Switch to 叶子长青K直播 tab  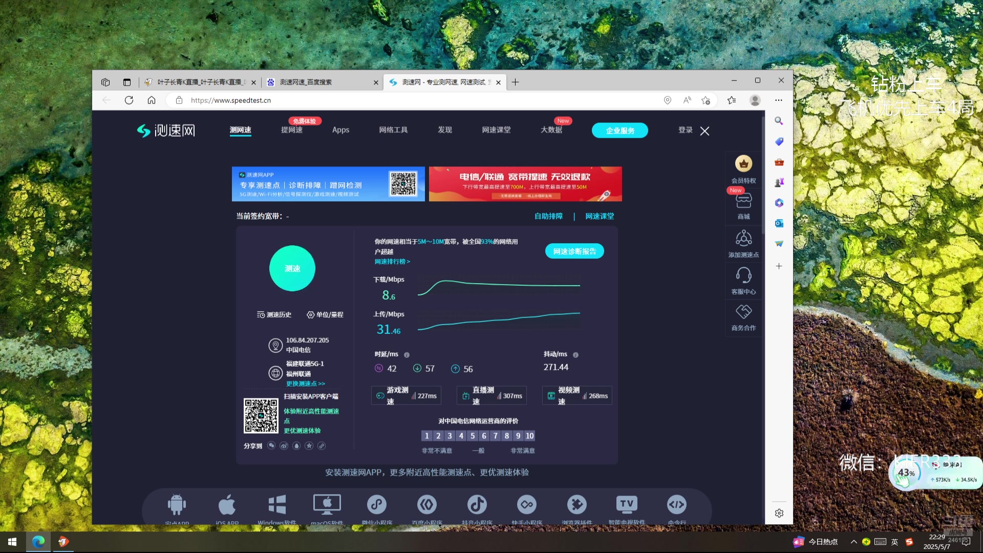200,82
